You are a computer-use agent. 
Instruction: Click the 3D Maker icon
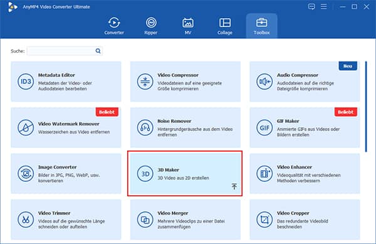click(x=145, y=174)
